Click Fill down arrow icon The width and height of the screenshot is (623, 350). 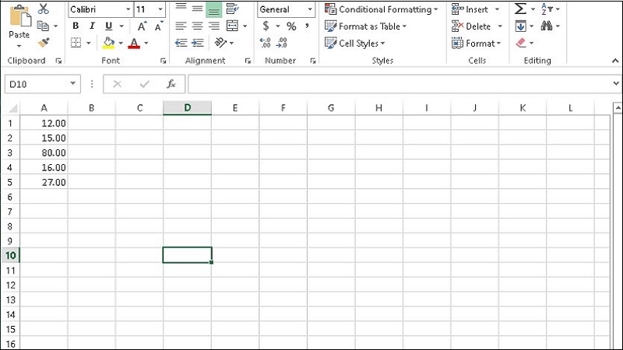pyautogui.click(x=520, y=26)
